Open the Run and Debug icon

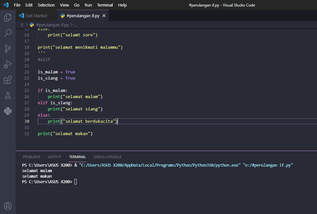tap(8, 64)
